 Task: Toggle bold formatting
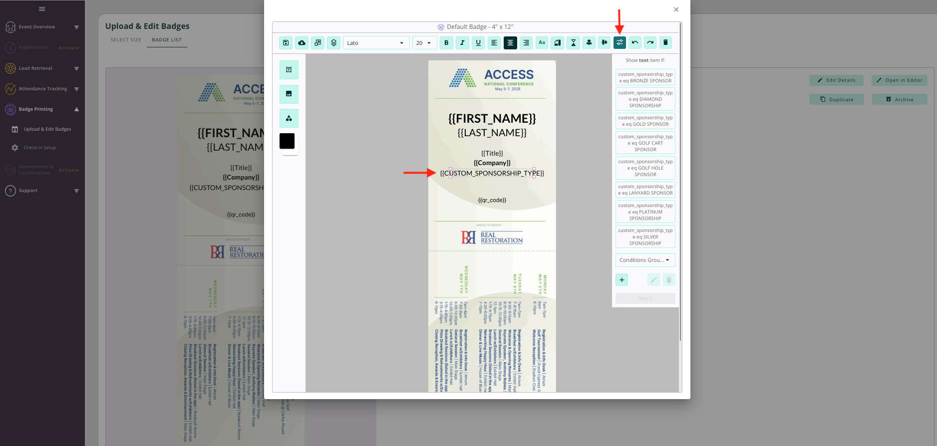[x=446, y=43]
